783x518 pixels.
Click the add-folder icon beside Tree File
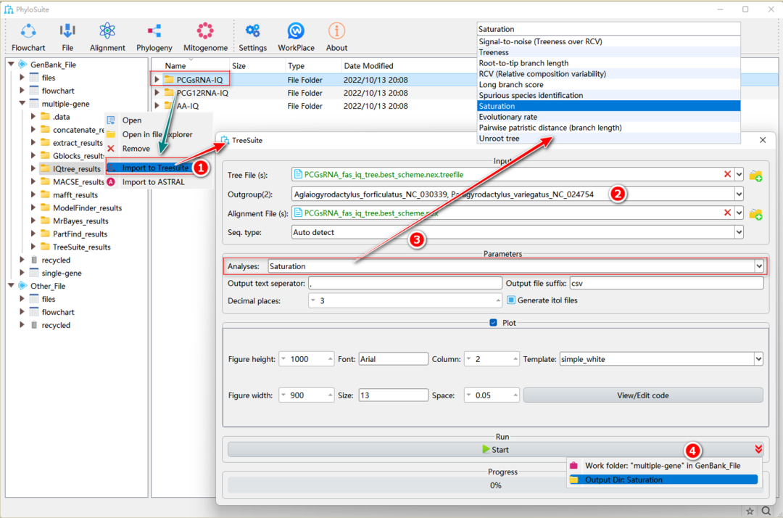click(755, 176)
